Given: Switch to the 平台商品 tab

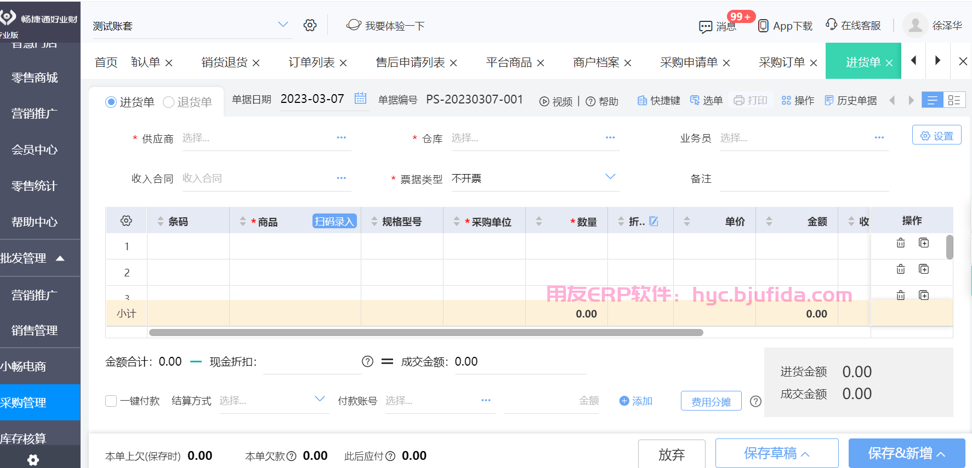Looking at the screenshot, I should point(509,62).
